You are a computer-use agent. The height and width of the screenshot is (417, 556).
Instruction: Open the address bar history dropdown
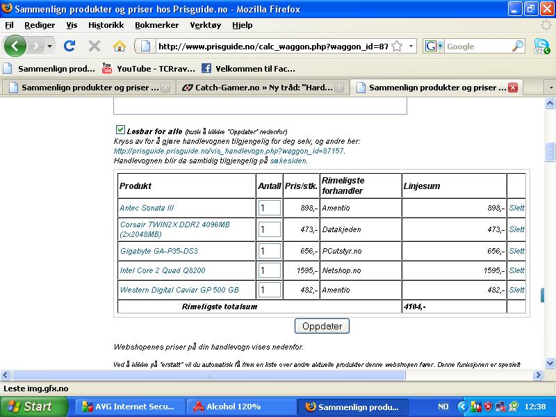pyautogui.click(x=411, y=46)
